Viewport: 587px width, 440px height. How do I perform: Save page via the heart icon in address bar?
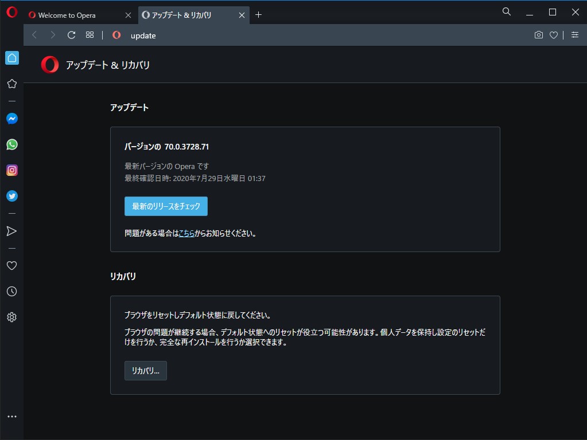click(553, 35)
